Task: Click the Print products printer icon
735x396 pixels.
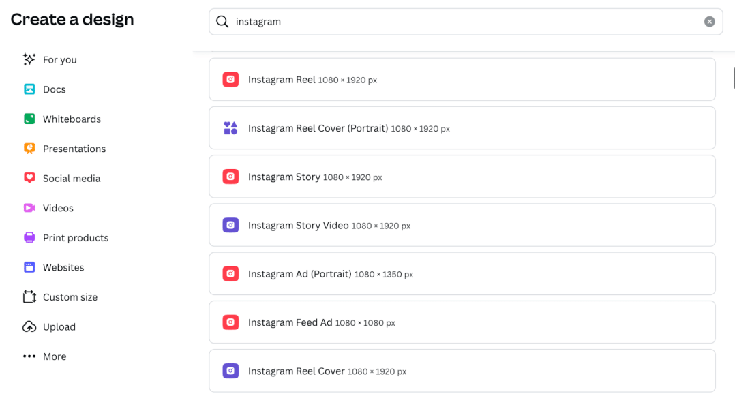Action: coord(29,238)
